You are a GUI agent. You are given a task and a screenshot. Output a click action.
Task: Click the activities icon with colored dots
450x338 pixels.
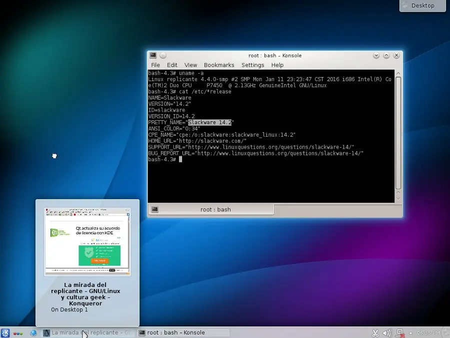pos(18,333)
